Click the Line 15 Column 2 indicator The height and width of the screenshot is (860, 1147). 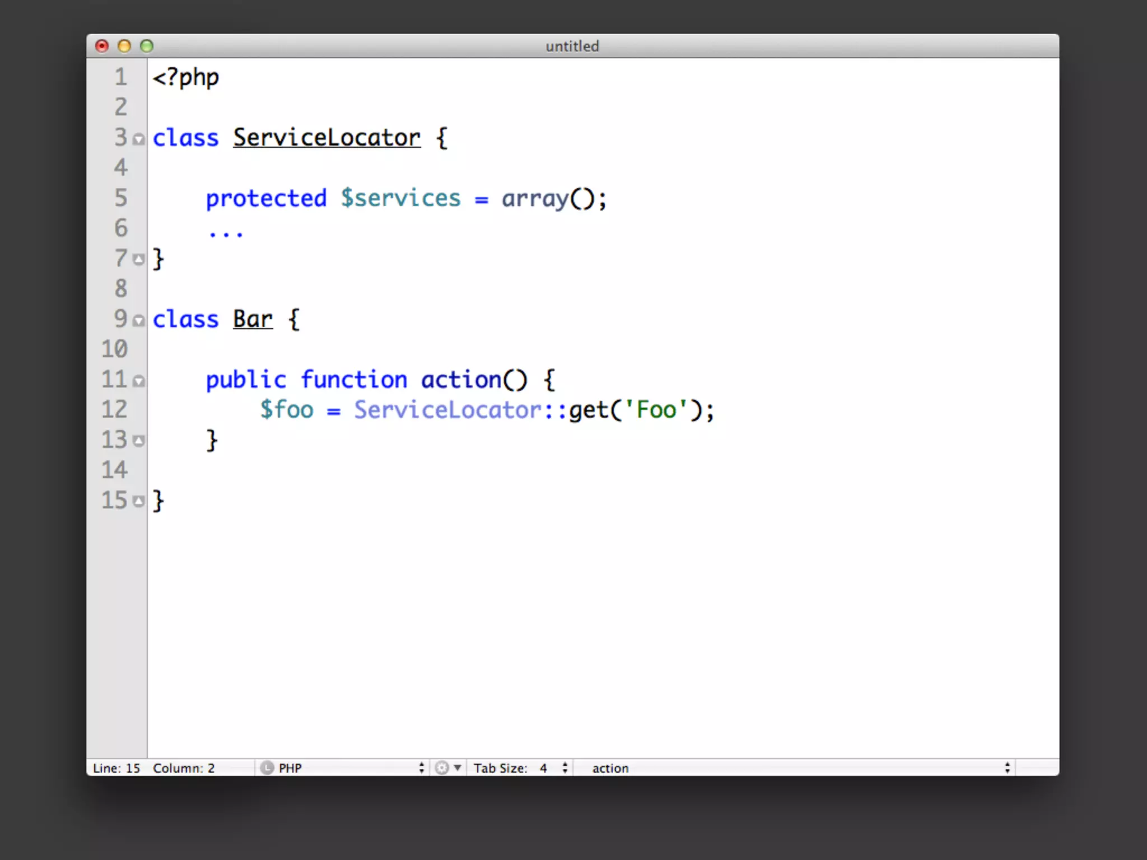coord(153,768)
